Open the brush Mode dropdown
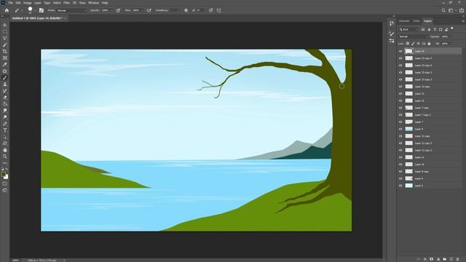Viewport: 466px width, 262px height. click(x=71, y=10)
